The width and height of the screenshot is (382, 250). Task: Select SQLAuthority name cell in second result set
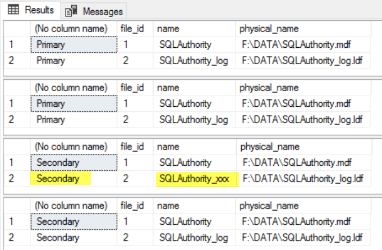195,104
